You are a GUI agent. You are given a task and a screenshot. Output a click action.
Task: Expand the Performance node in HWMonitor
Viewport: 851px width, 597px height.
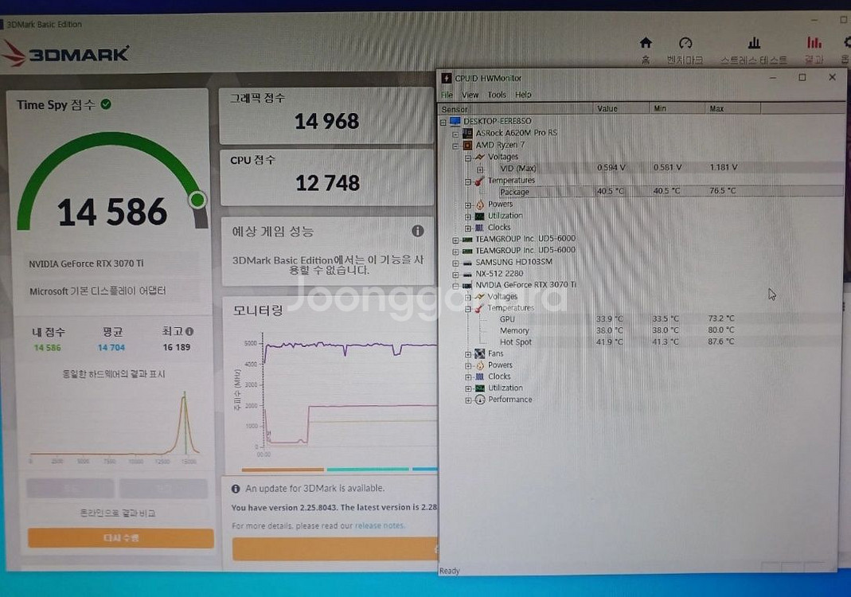[x=468, y=400]
